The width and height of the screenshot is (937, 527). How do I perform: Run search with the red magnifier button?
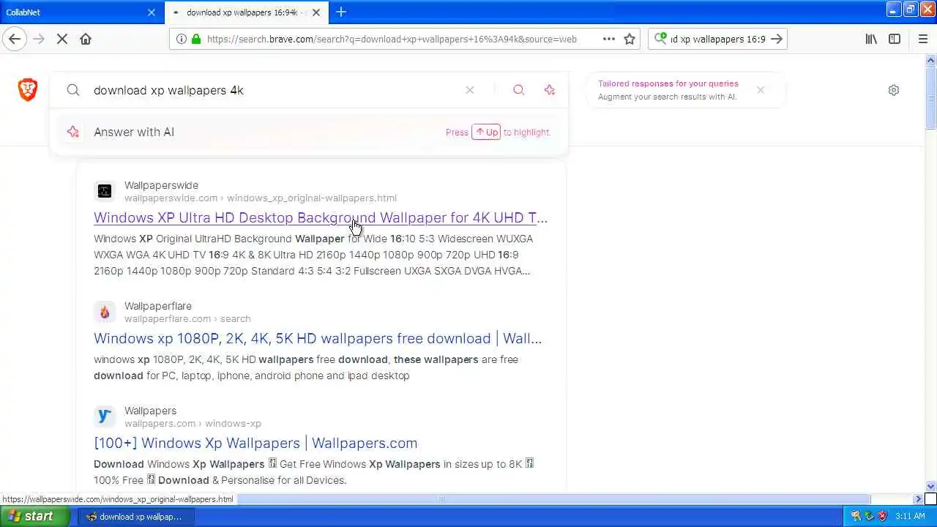coord(519,90)
